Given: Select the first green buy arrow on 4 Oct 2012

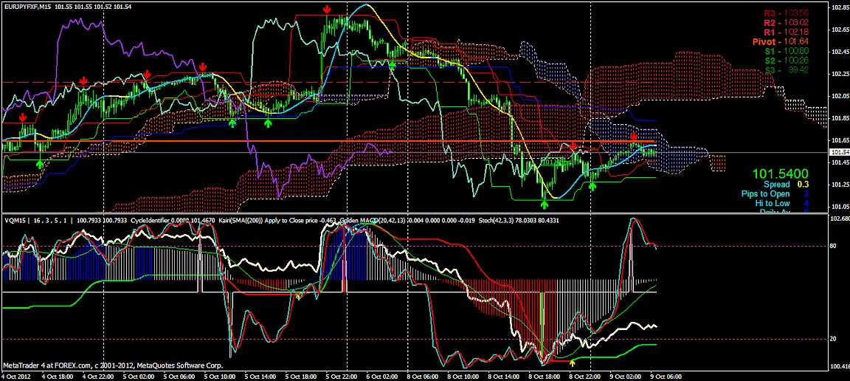Looking at the screenshot, I should tap(39, 163).
